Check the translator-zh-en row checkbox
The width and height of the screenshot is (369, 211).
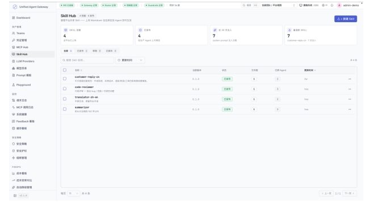click(65, 99)
